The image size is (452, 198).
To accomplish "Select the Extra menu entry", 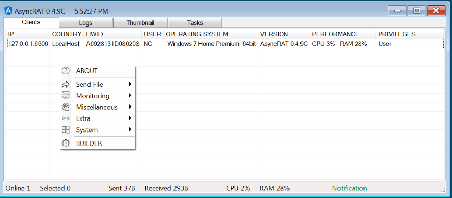I will click(x=97, y=118).
